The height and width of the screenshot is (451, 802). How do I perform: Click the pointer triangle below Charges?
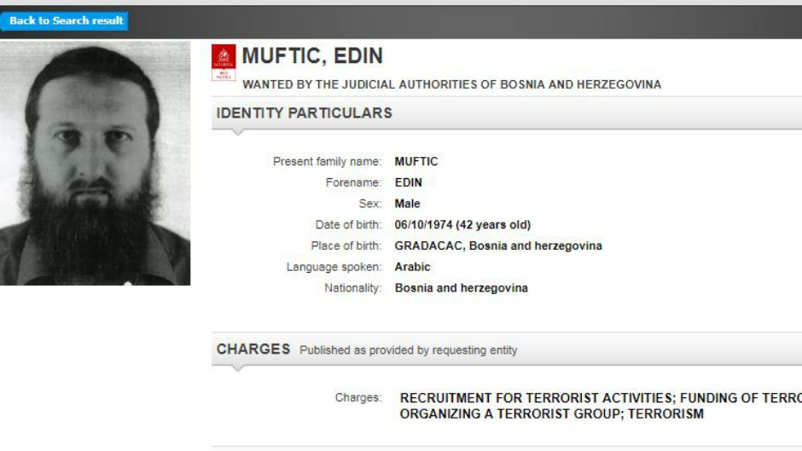coord(238,368)
